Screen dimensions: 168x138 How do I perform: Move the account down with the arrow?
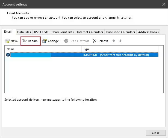click(120, 41)
